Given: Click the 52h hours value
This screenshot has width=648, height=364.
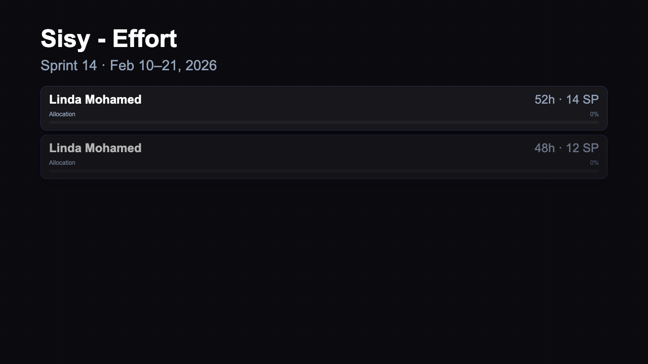Looking at the screenshot, I should click(x=545, y=100).
